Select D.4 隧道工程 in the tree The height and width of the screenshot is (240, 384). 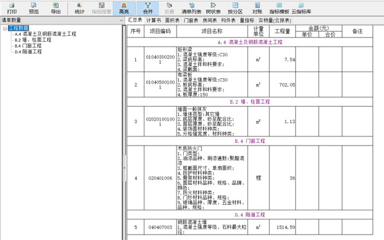(28, 52)
